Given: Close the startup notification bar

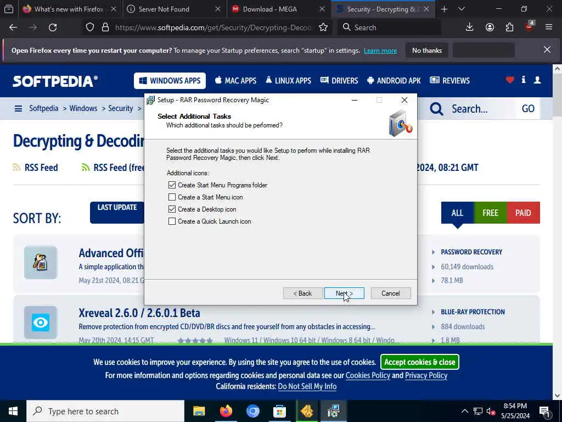Looking at the screenshot, I should pos(547,50).
